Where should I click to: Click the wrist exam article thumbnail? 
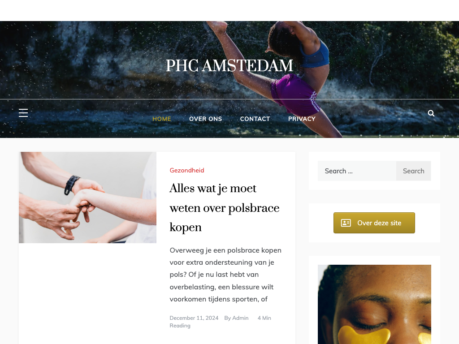[87, 198]
